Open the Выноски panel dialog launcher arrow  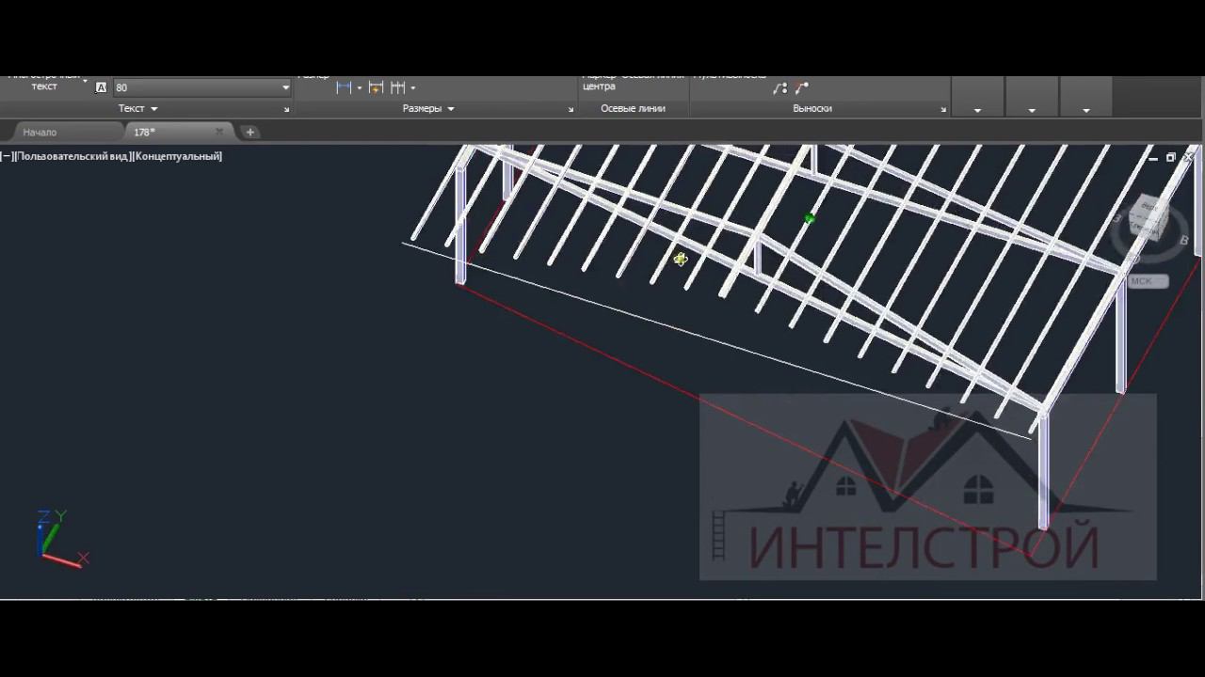[943, 110]
